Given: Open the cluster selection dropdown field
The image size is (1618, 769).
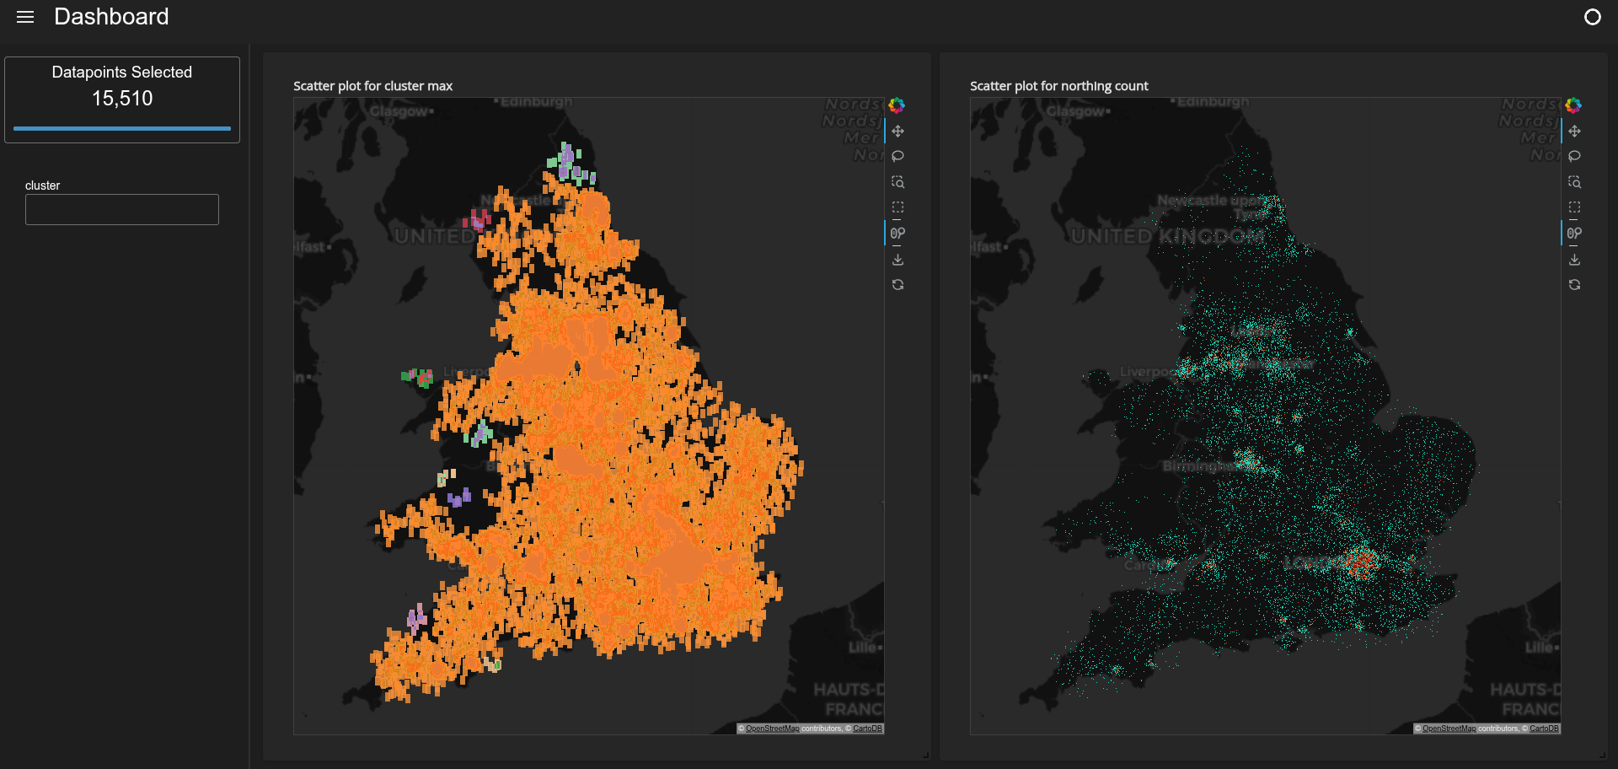Looking at the screenshot, I should click(x=122, y=210).
